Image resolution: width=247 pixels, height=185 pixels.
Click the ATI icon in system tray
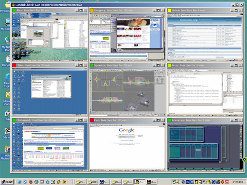pos(227,182)
